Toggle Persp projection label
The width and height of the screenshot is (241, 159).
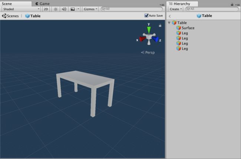[x=148, y=53]
